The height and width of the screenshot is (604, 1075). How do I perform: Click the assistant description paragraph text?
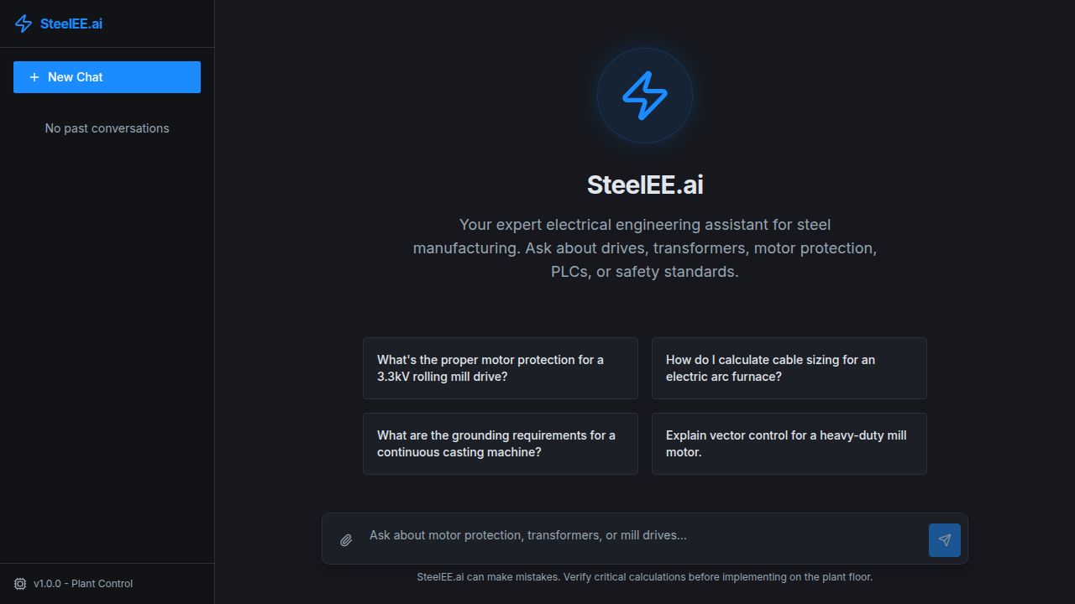click(644, 247)
